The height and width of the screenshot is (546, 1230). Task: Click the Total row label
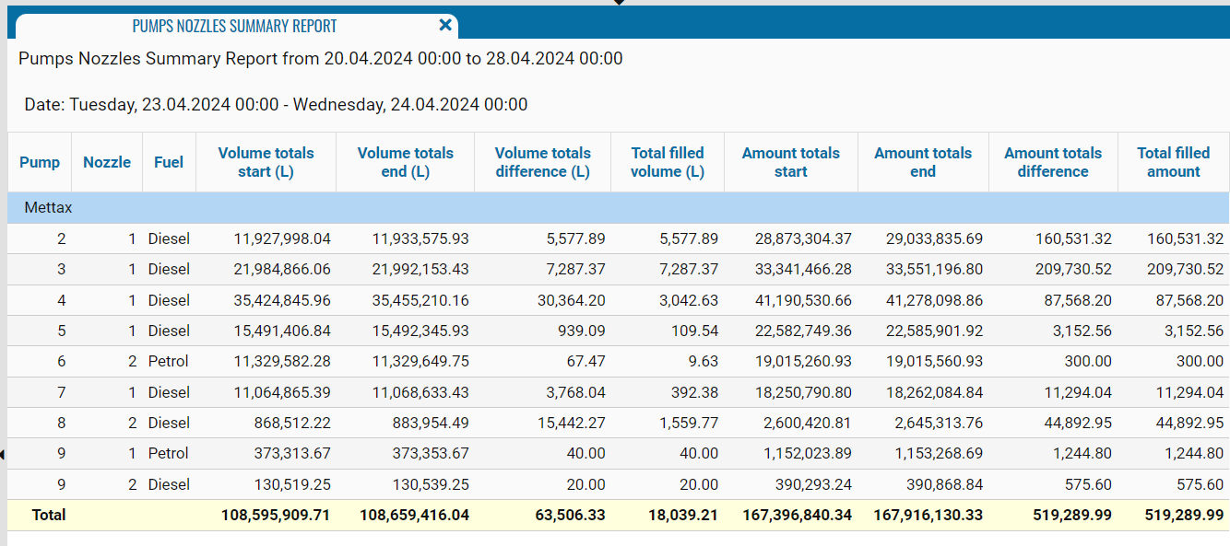click(x=49, y=516)
